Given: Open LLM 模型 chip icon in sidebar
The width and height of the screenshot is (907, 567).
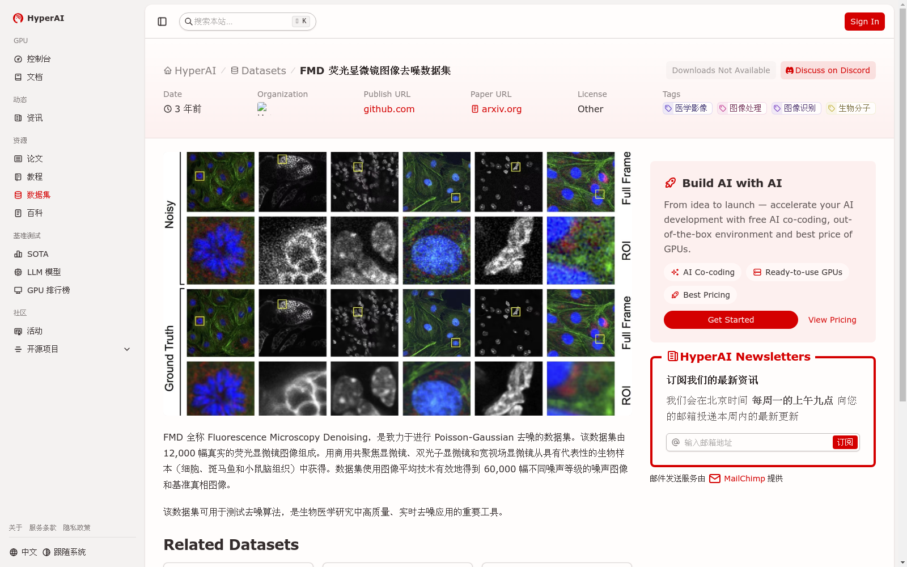Looking at the screenshot, I should (x=18, y=272).
